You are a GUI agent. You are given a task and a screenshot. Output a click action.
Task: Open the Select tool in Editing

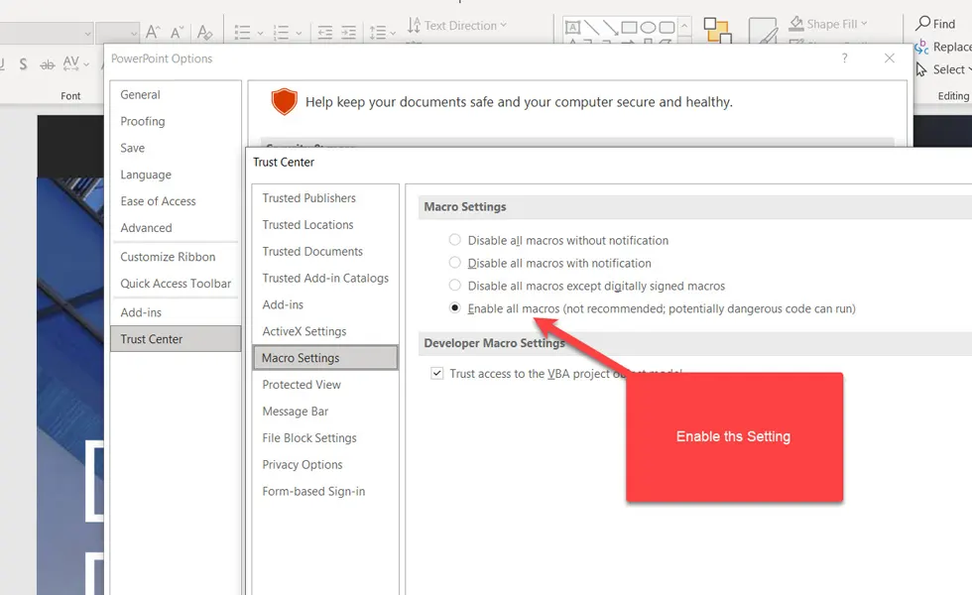(x=942, y=69)
